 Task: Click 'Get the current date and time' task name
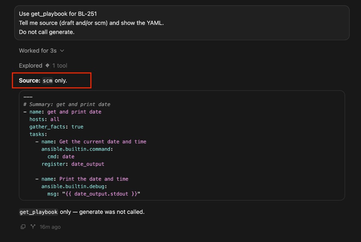(x=103, y=142)
